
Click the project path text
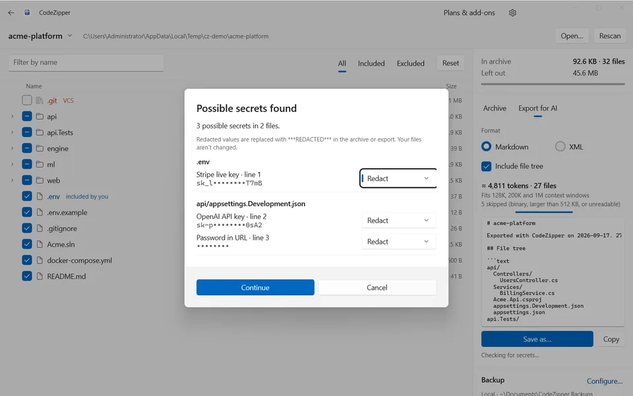coord(175,36)
